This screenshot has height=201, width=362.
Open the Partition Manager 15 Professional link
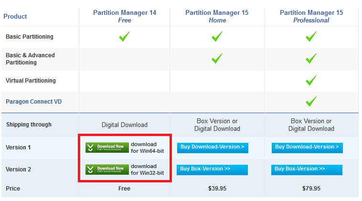click(311, 16)
